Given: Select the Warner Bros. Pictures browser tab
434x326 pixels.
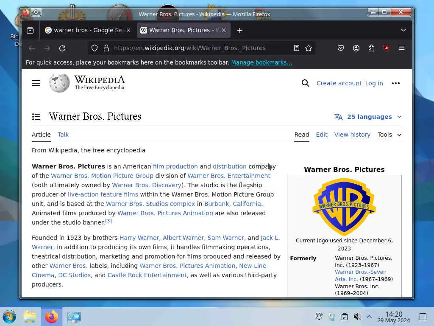Looking at the screenshot, I should tap(183, 30).
